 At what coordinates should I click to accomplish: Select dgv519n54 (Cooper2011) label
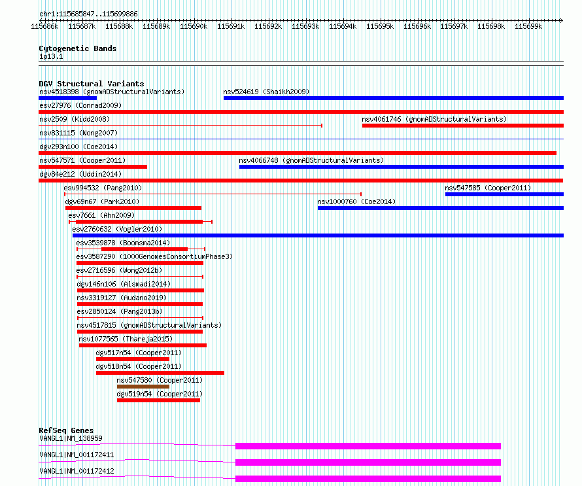click(160, 394)
